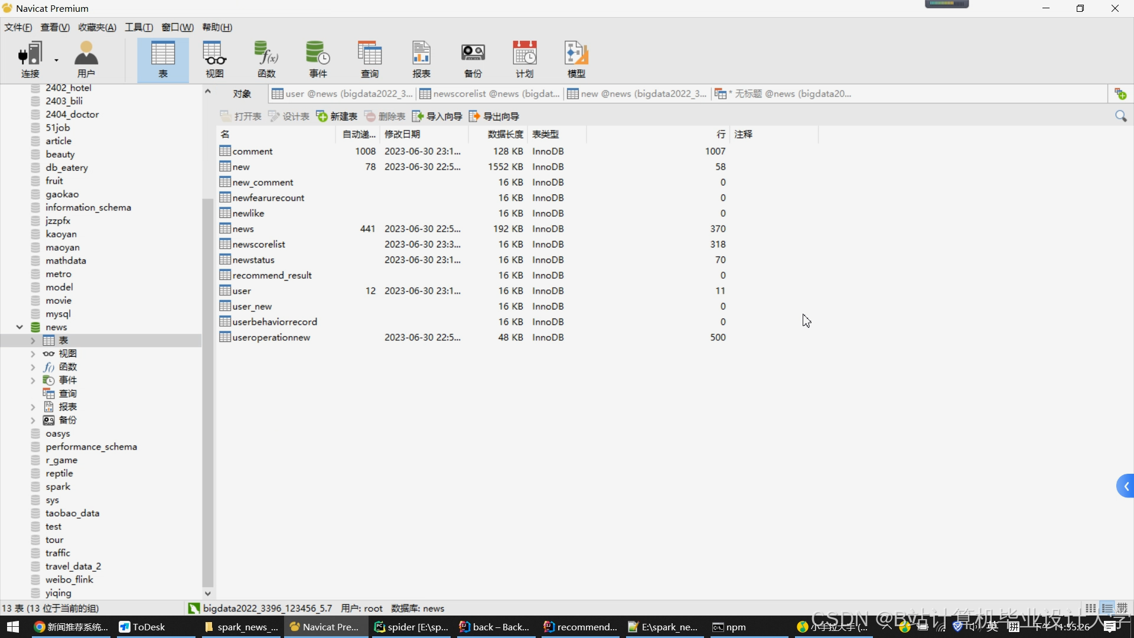Image resolution: width=1134 pixels, height=638 pixels.
Task: Click the Import Wizard button
Action: [x=437, y=116]
